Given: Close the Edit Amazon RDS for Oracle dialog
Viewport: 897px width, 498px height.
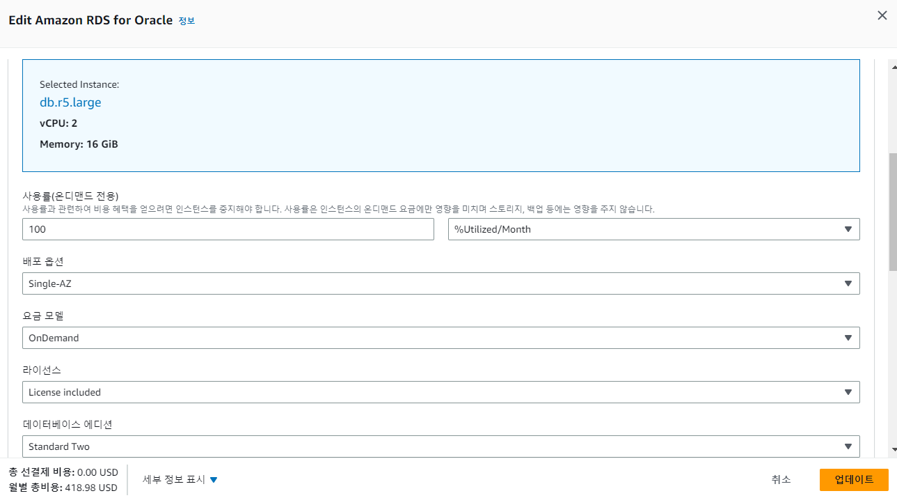Looking at the screenshot, I should click(882, 15).
